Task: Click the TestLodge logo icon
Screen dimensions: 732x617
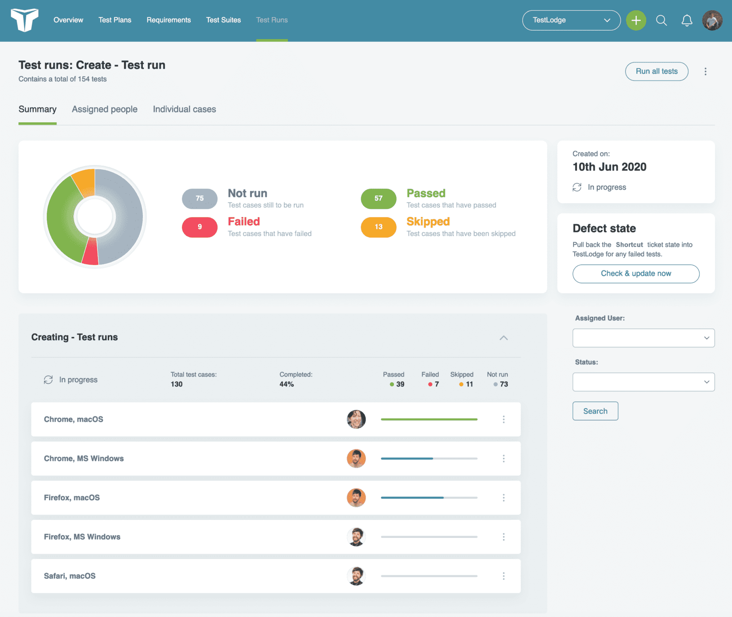Action: pyautogui.click(x=25, y=20)
